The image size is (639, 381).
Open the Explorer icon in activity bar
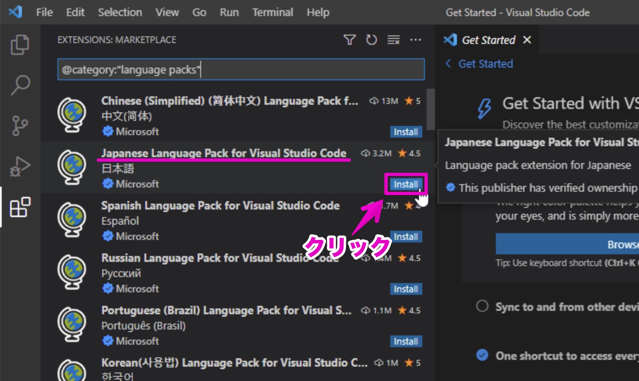click(19, 44)
